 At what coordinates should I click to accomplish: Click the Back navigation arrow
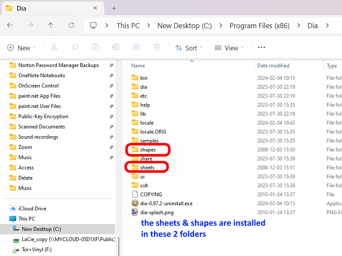pyautogui.click(x=10, y=25)
